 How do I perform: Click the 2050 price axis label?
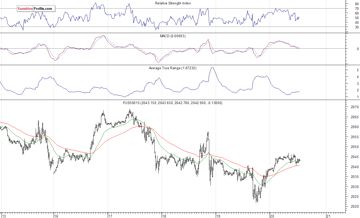(355, 147)
